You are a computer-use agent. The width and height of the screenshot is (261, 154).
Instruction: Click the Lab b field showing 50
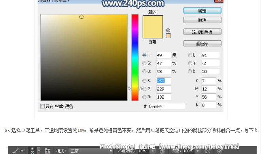[x=210, y=71]
